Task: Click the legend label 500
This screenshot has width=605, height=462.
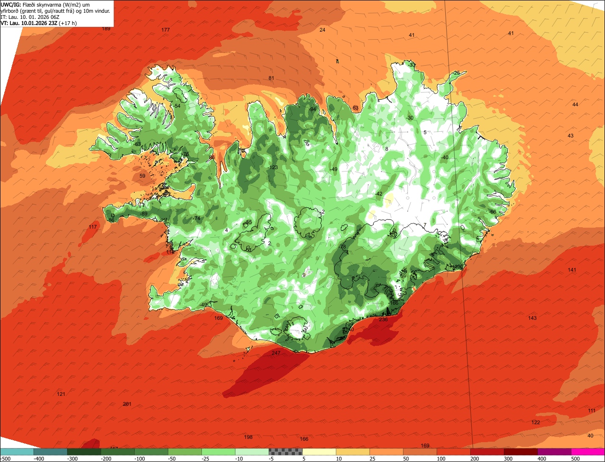Action: pyautogui.click(x=575, y=459)
